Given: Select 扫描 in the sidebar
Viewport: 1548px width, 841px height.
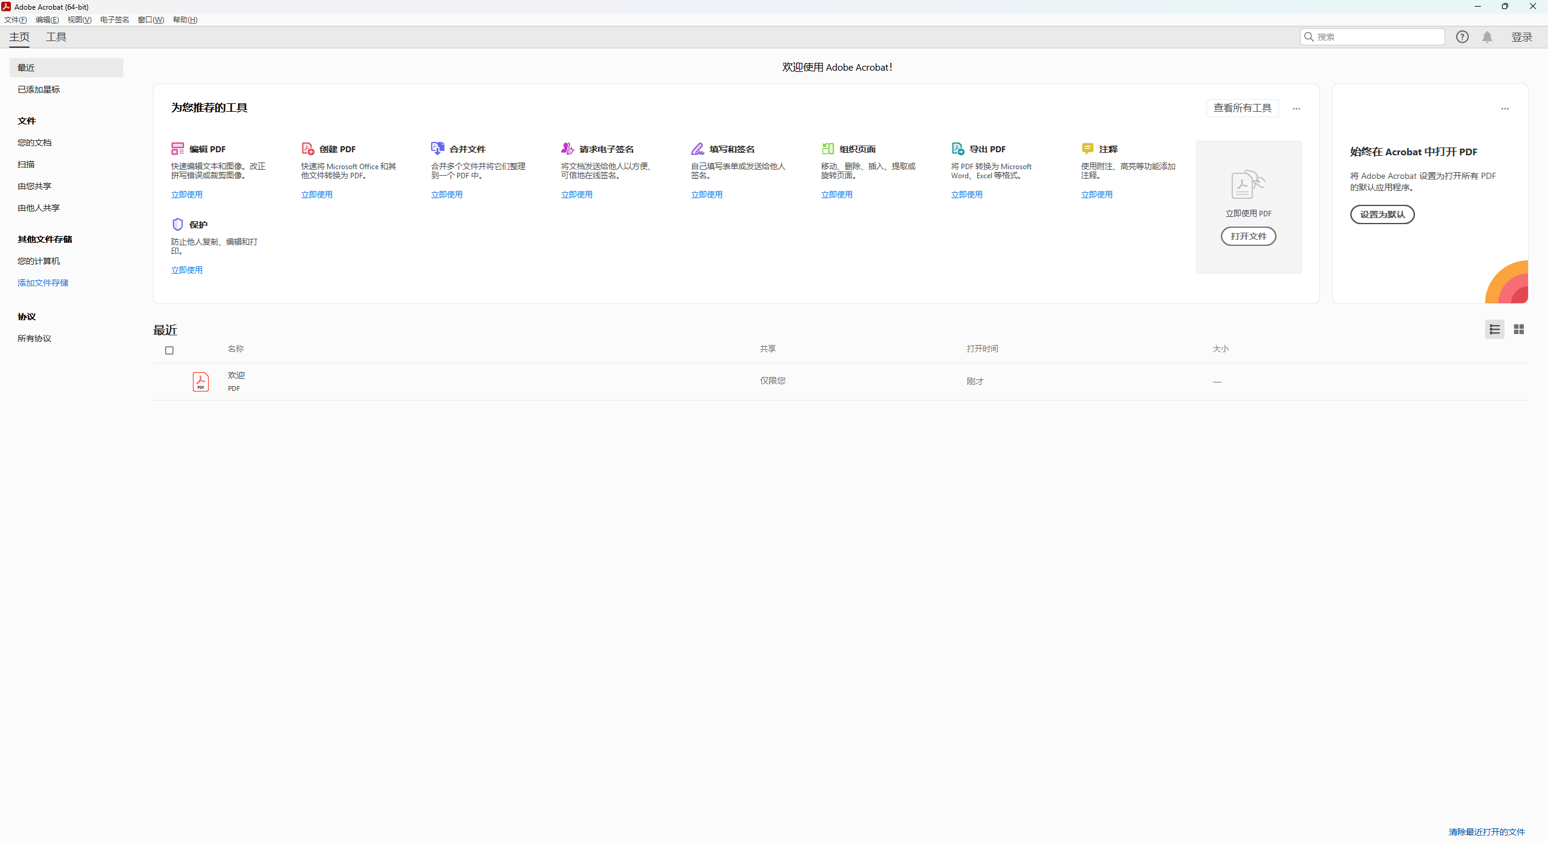Looking at the screenshot, I should click(x=26, y=164).
